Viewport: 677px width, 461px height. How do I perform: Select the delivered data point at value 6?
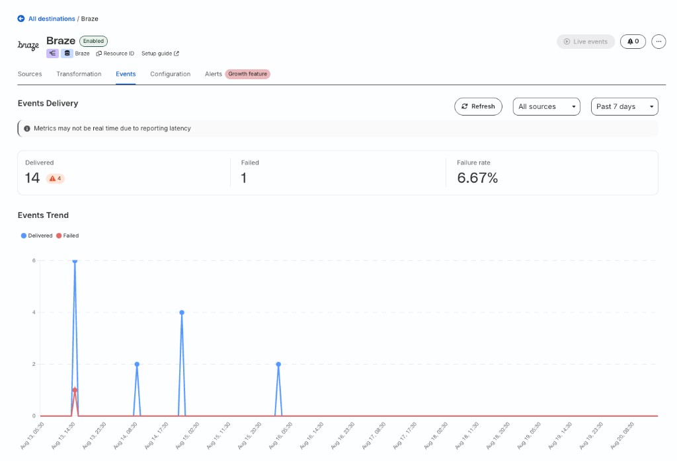tap(75, 261)
